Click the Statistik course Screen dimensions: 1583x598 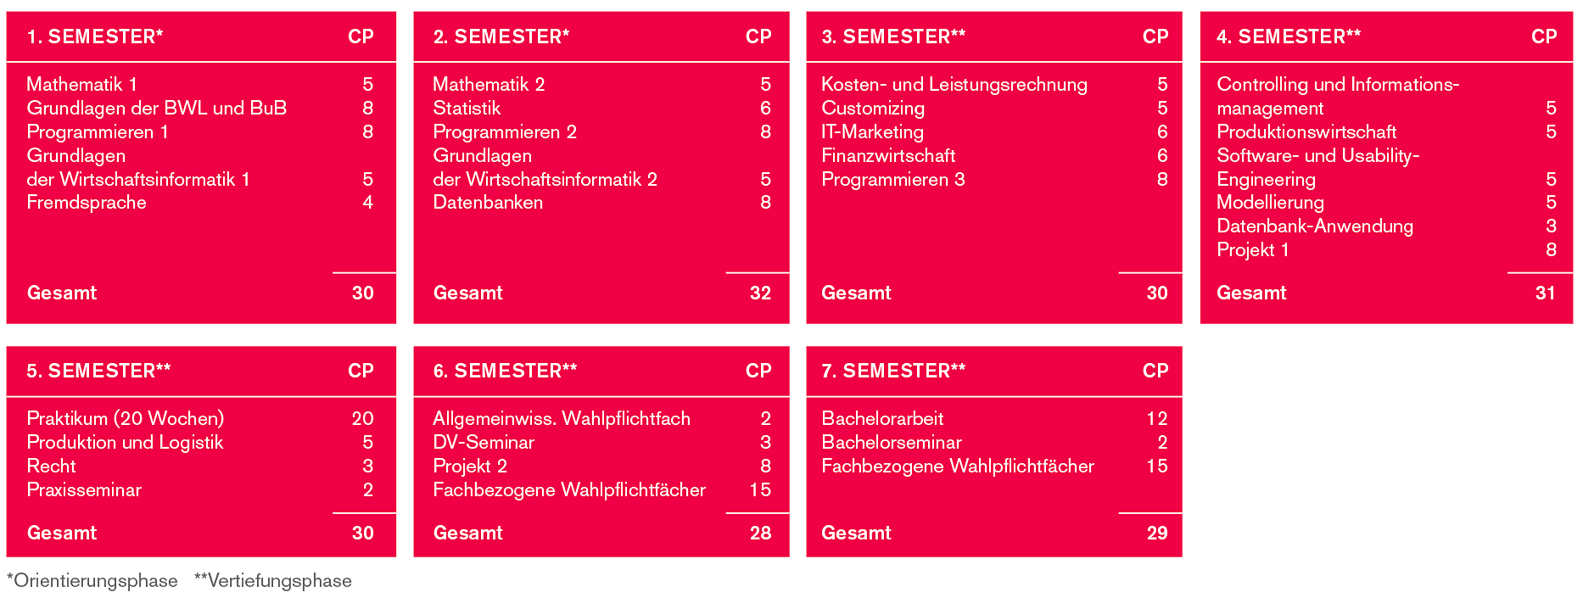pyautogui.click(x=467, y=109)
